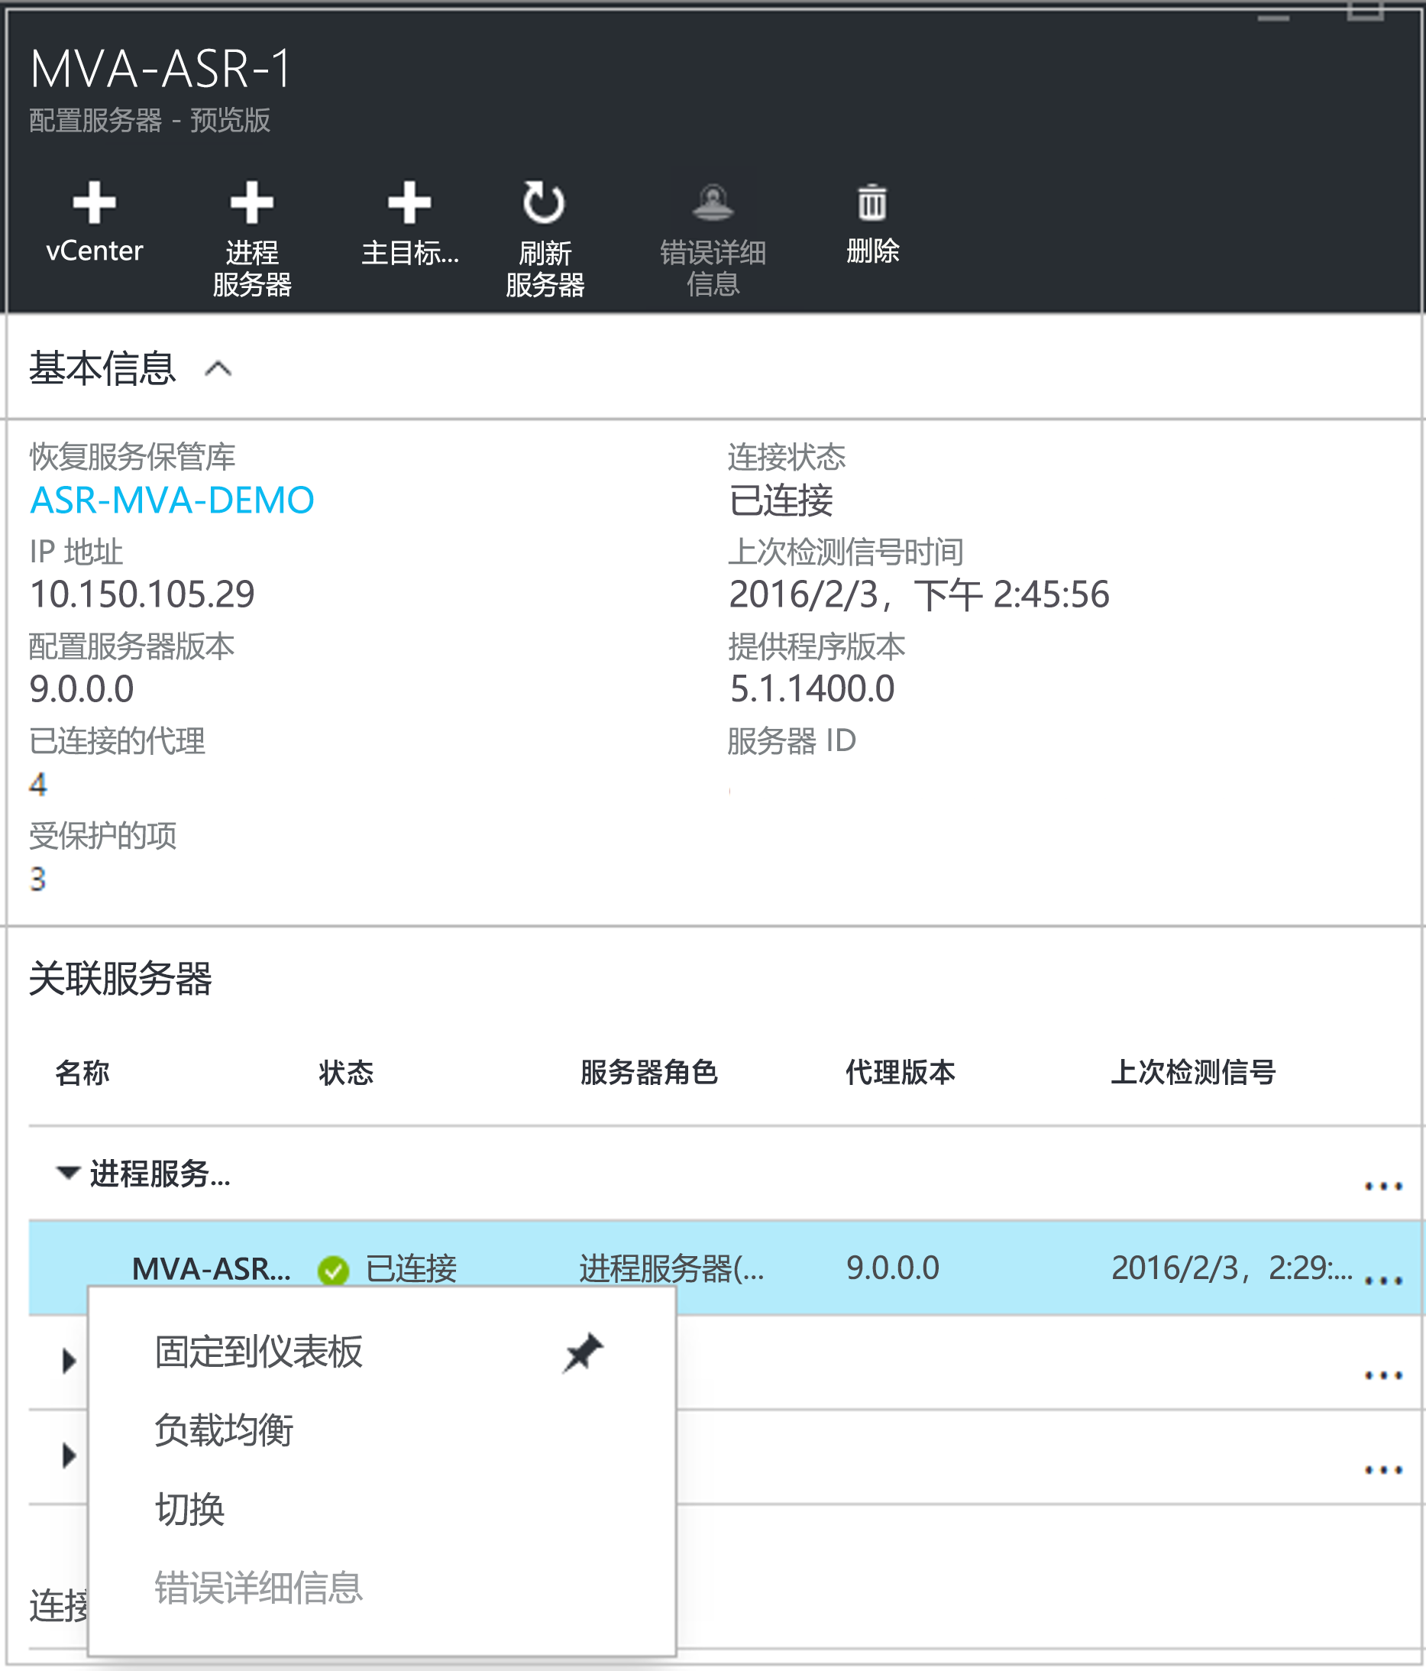Image resolution: width=1426 pixels, height=1671 pixels.
Task: Click the MVA-ASR-1 blade title
Action: pyautogui.click(x=160, y=69)
